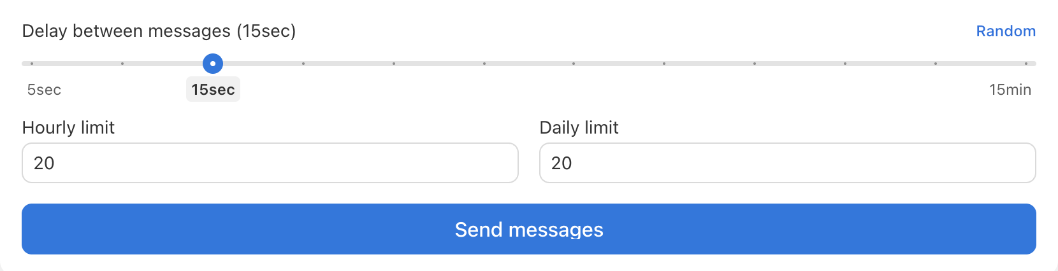Click the Random delay link
Viewport: 1058px width, 271px height.
pyautogui.click(x=1006, y=31)
